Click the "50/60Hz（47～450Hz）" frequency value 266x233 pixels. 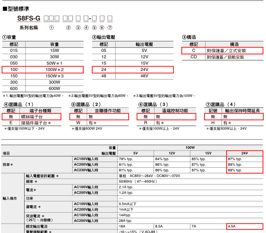tap(138, 181)
